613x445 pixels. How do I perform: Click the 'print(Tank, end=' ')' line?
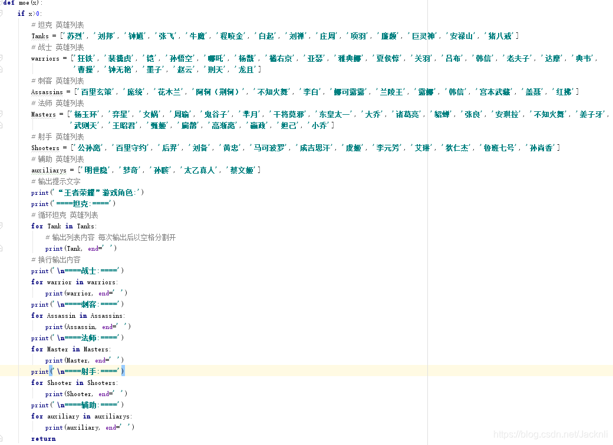pos(81,248)
